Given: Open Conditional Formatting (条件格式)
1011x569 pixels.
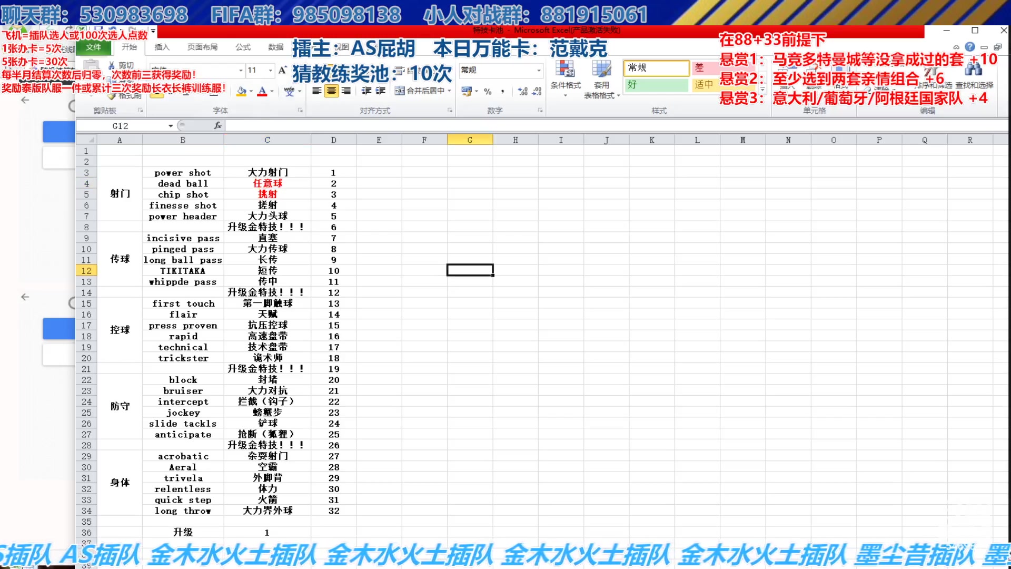Looking at the screenshot, I should (x=566, y=78).
